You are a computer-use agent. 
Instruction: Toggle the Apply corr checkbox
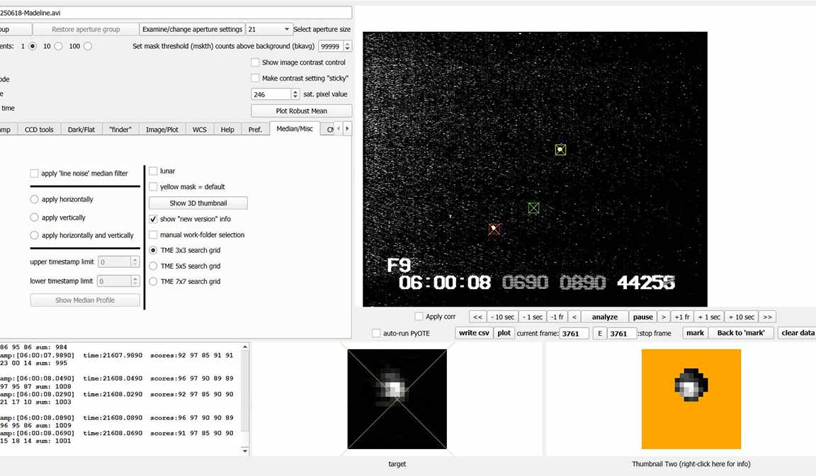click(x=419, y=317)
